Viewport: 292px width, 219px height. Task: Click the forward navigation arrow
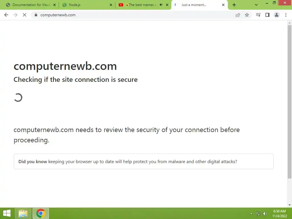click(x=15, y=15)
